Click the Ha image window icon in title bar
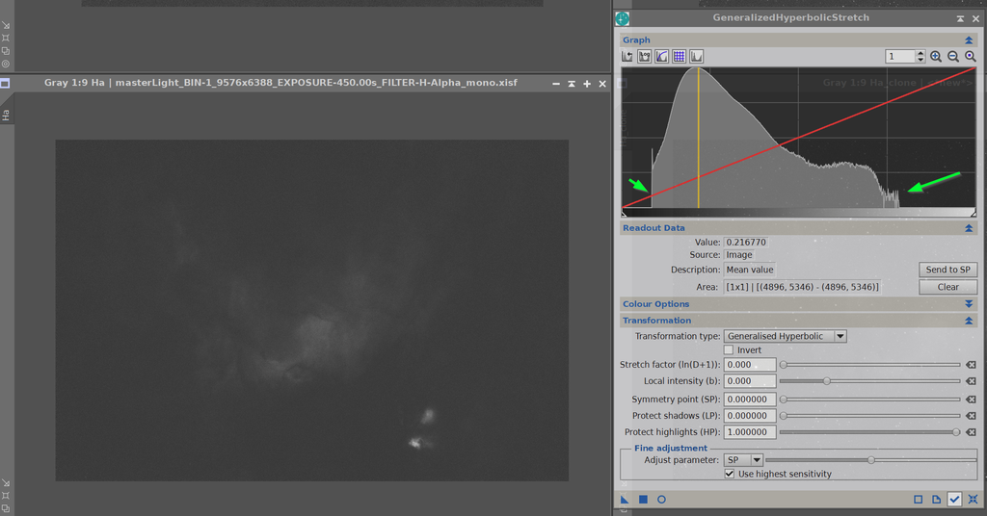This screenshot has height=516, width=987. (x=5, y=83)
